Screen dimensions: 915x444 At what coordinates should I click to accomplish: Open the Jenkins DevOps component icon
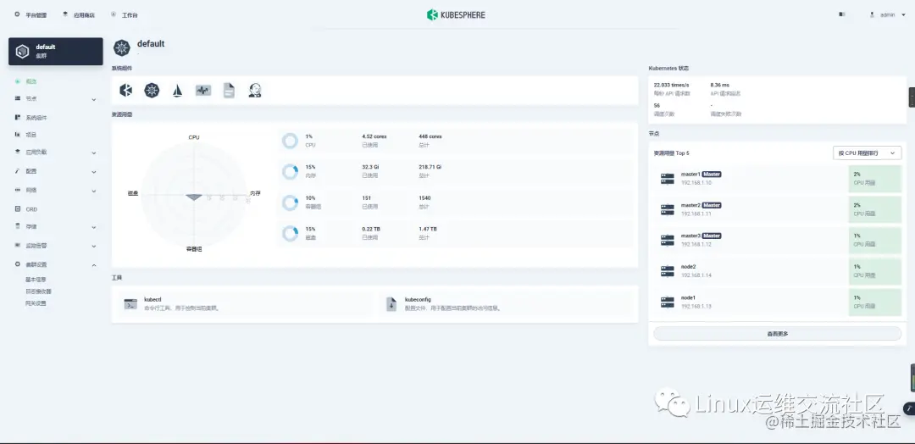254,90
